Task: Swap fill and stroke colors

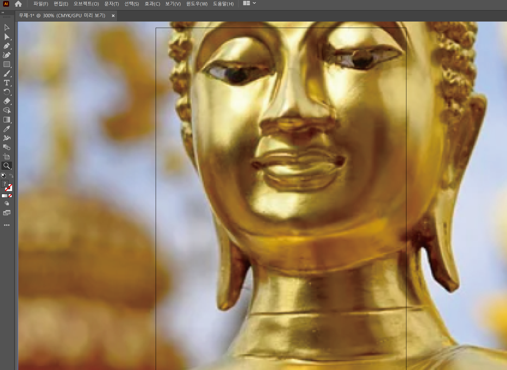Action: [11, 175]
